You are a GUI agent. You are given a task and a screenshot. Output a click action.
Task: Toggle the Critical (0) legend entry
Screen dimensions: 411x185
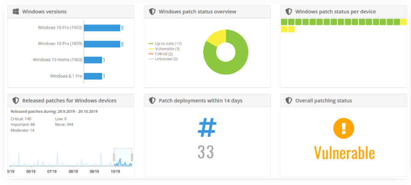163,54
